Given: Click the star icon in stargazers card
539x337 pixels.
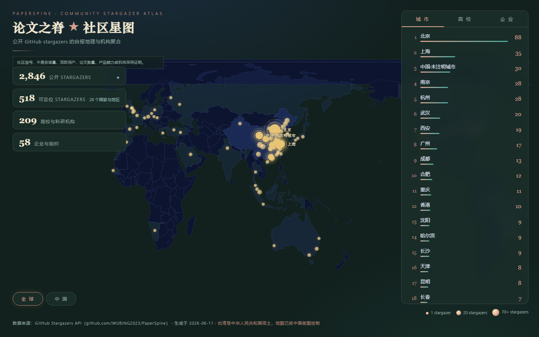Looking at the screenshot, I should 118,78.
